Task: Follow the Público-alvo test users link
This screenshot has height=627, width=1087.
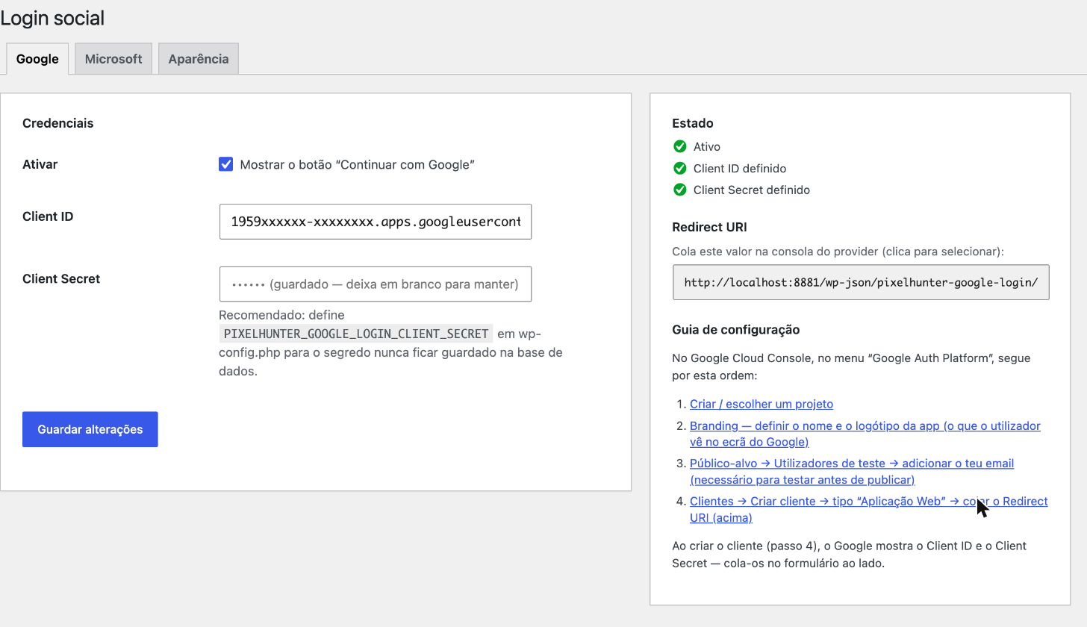Action: point(852,471)
